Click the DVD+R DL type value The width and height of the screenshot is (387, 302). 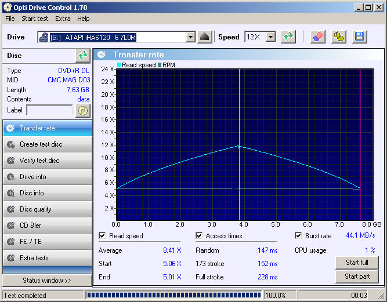click(74, 71)
